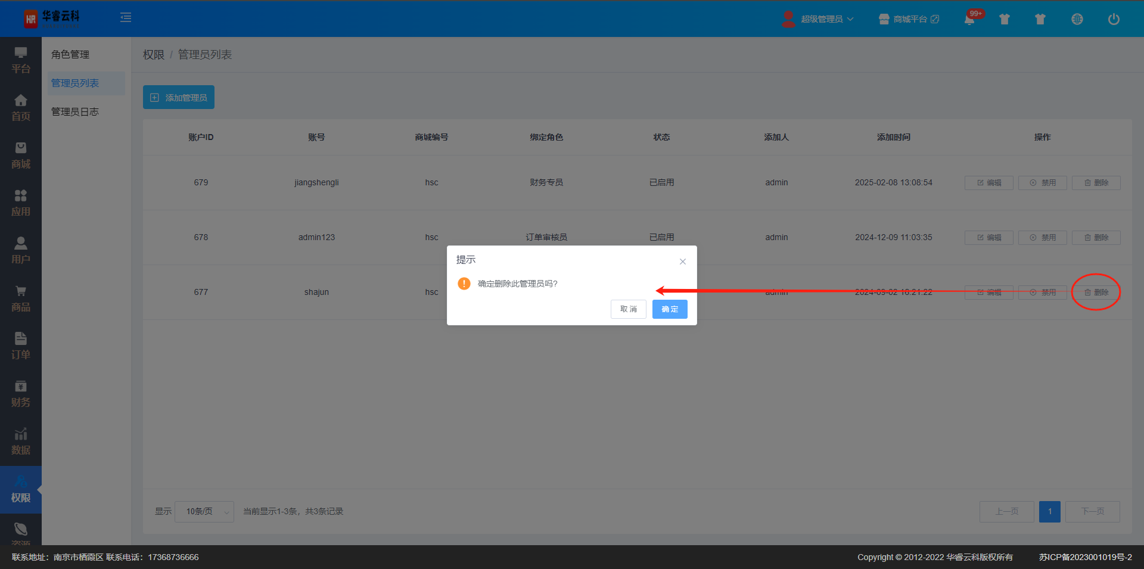The image size is (1144, 569).
Task: Close the 提示 dialog with X
Action: tap(683, 262)
